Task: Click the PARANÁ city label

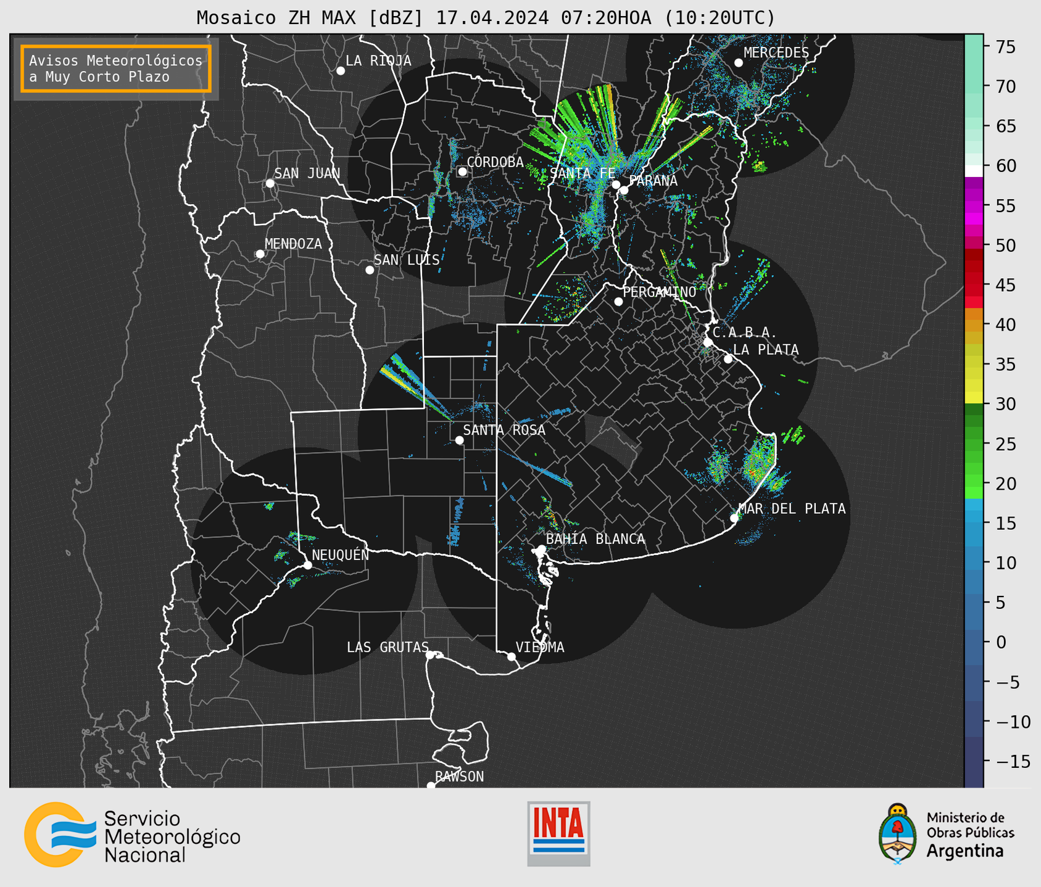Action: point(653,181)
